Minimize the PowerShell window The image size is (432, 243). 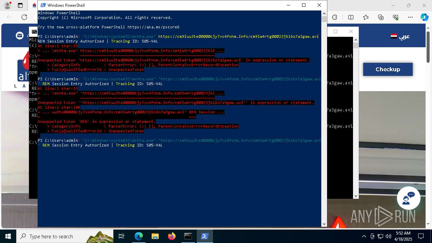point(288,5)
